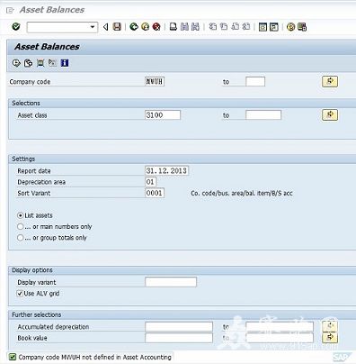Click the yellow Help icon

[290, 27]
